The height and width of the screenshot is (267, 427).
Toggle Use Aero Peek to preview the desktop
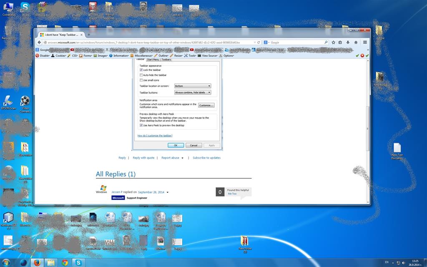(x=141, y=125)
